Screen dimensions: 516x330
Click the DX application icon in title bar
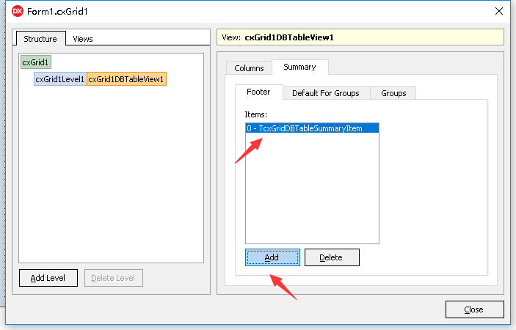point(18,11)
